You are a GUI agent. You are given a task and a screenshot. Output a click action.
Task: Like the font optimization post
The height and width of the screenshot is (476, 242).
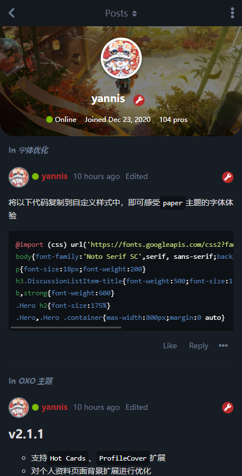170,345
